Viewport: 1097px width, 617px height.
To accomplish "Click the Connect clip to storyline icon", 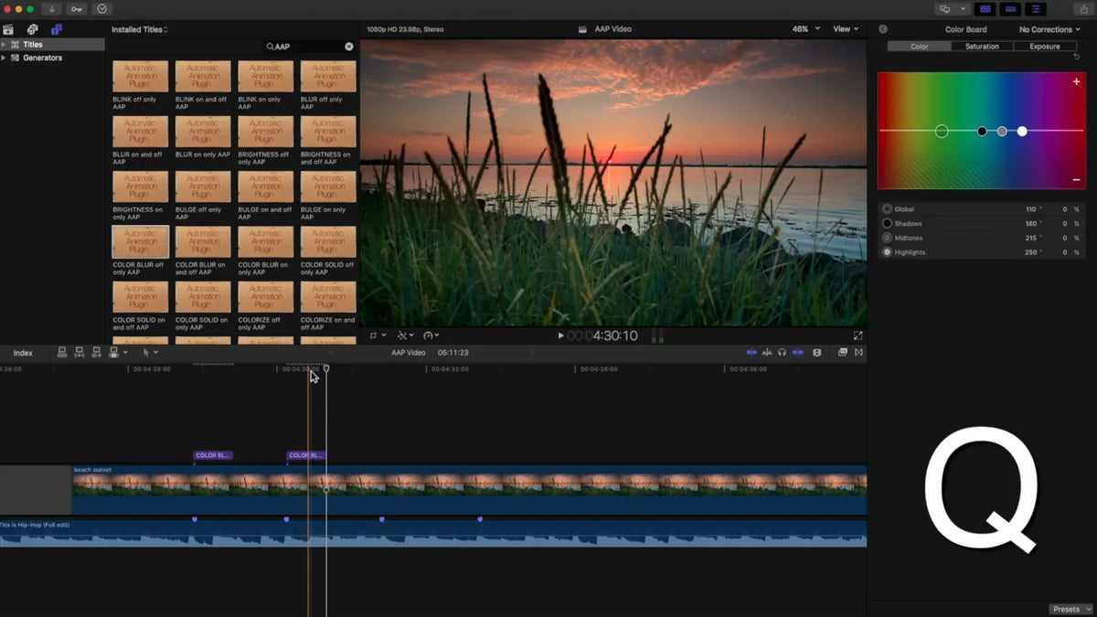I will tap(62, 352).
